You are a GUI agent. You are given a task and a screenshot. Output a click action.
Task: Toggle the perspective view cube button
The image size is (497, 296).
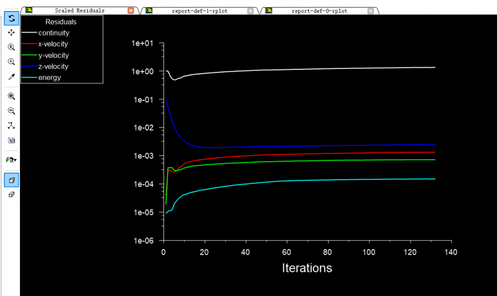11,180
